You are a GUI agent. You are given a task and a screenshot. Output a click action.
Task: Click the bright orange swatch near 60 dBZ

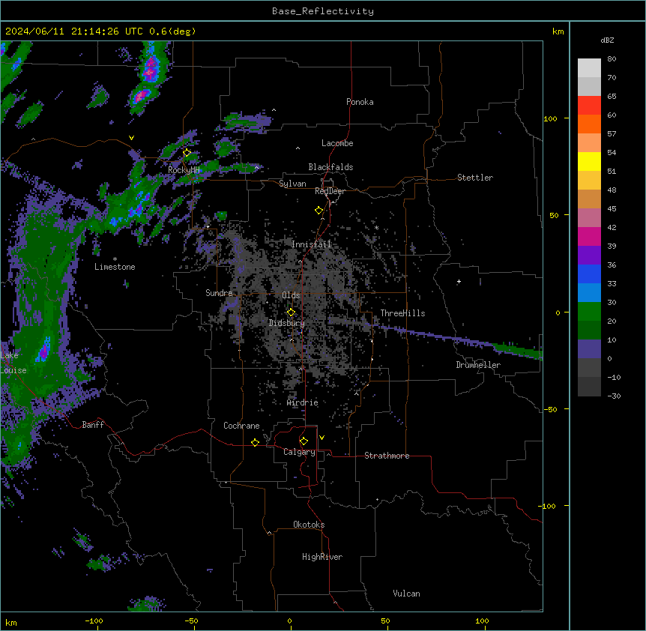click(589, 124)
